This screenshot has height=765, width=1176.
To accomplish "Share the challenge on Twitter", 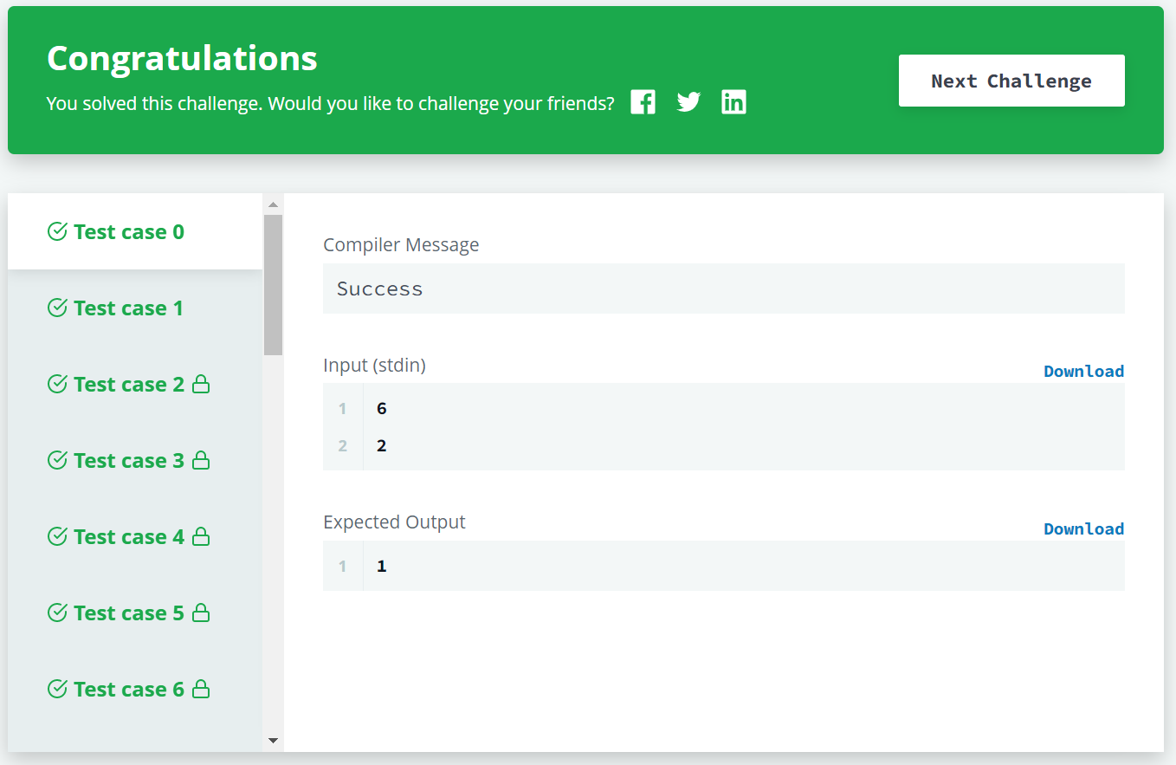I will coord(688,102).
